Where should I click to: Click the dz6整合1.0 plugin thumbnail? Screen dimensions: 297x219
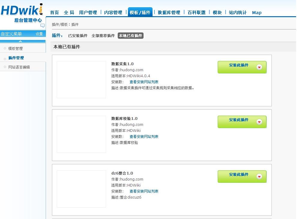pos(81,189)
